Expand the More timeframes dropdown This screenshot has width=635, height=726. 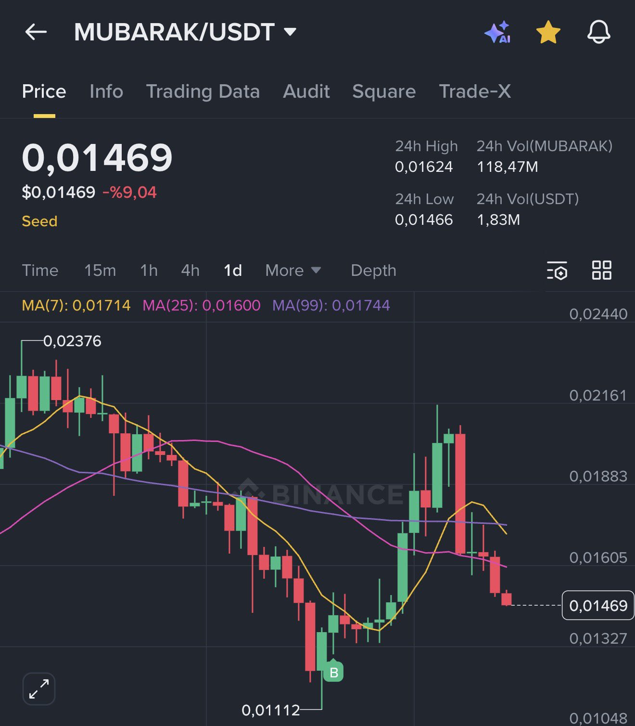pyautogui.click(x=292, y=271)
